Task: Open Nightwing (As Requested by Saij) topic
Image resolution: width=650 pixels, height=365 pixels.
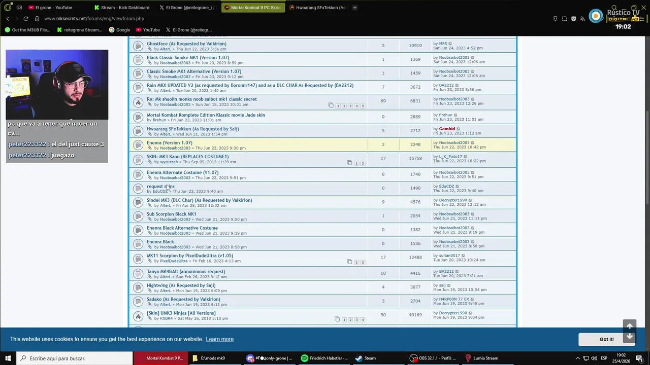Action: coord(181,285)
